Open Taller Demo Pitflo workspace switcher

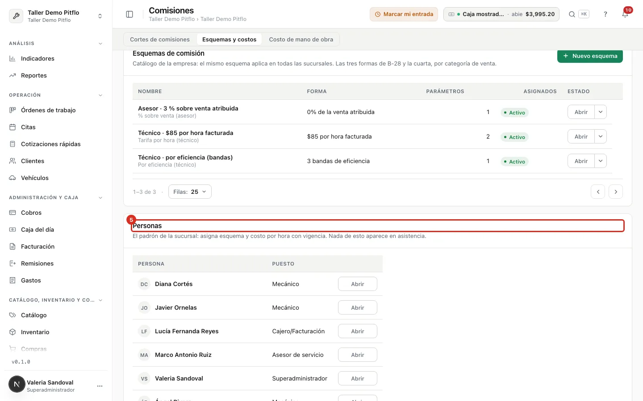(56, 16)
